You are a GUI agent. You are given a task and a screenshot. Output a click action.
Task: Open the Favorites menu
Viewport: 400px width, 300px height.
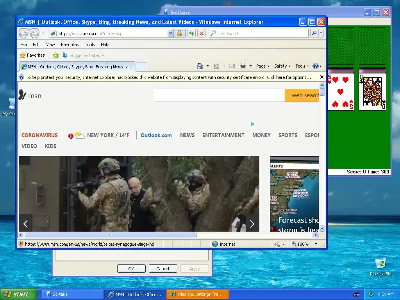(x=70, y=45)
